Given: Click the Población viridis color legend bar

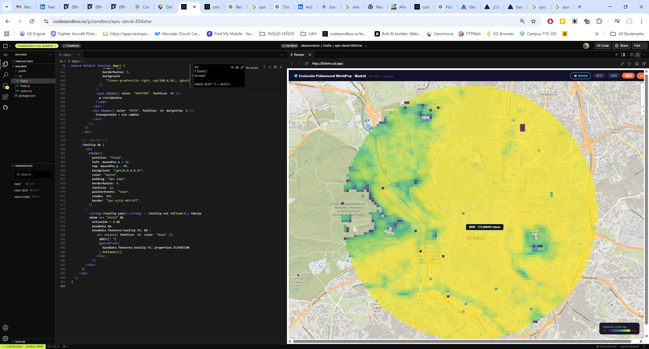Looking at the screenshot, I should tap(619, 331).
